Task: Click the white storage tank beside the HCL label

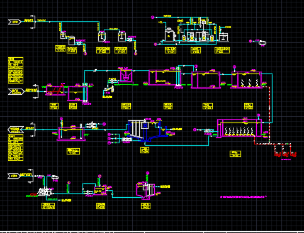Action: pyautogui.click(x=169, y=35)
